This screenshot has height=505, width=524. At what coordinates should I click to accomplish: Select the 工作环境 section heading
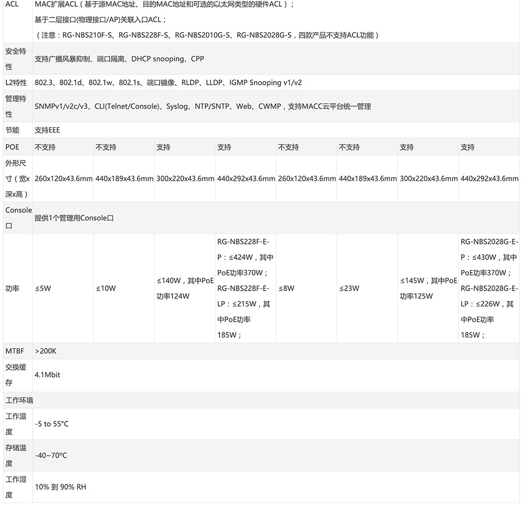(x=20, y=400)
